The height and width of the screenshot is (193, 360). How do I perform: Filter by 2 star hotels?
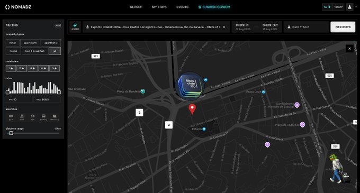[x=22, y=68]
